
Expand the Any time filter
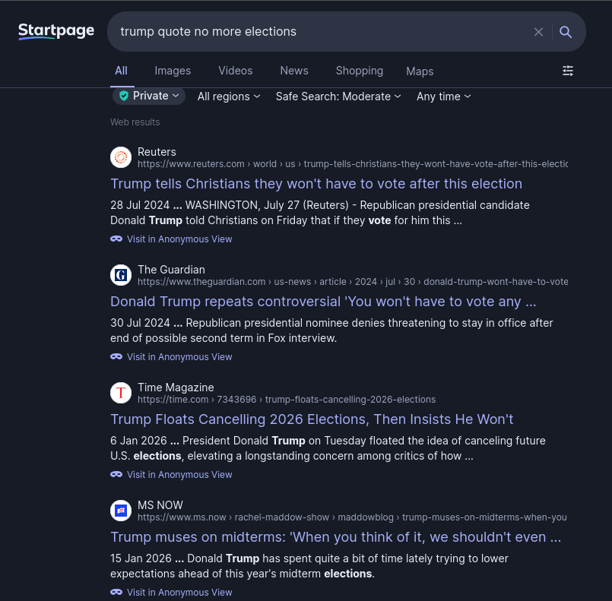[444, 96]
